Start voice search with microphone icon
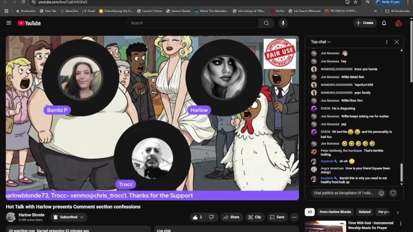Viewport: 413px width, 232px height. [283, 23]
